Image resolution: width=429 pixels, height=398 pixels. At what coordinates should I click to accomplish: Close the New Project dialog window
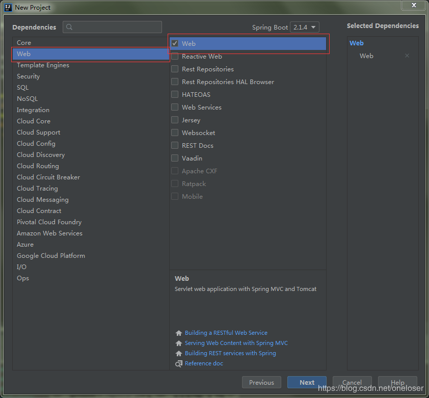point(414,5)
